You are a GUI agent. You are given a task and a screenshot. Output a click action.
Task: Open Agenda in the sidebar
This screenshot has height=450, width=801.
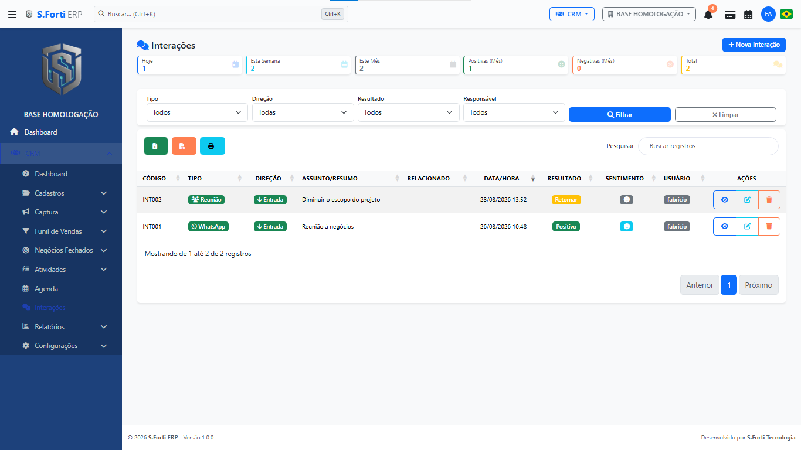(x=61, y=289)
